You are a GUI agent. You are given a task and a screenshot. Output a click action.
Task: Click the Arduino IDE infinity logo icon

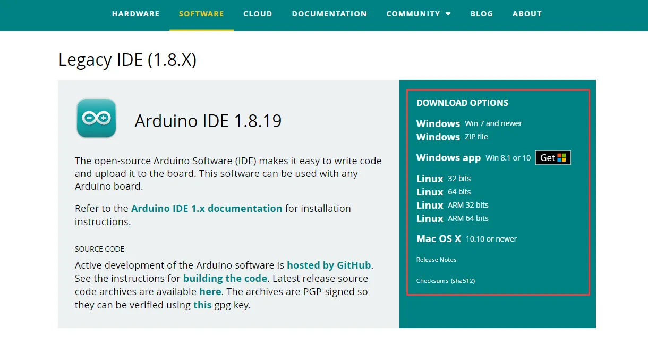click(x=96, y=118)
